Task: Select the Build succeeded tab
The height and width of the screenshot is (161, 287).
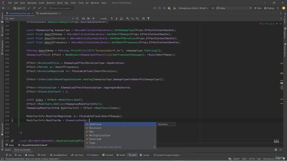Action: pyautogui.click(x=22, y=150)
